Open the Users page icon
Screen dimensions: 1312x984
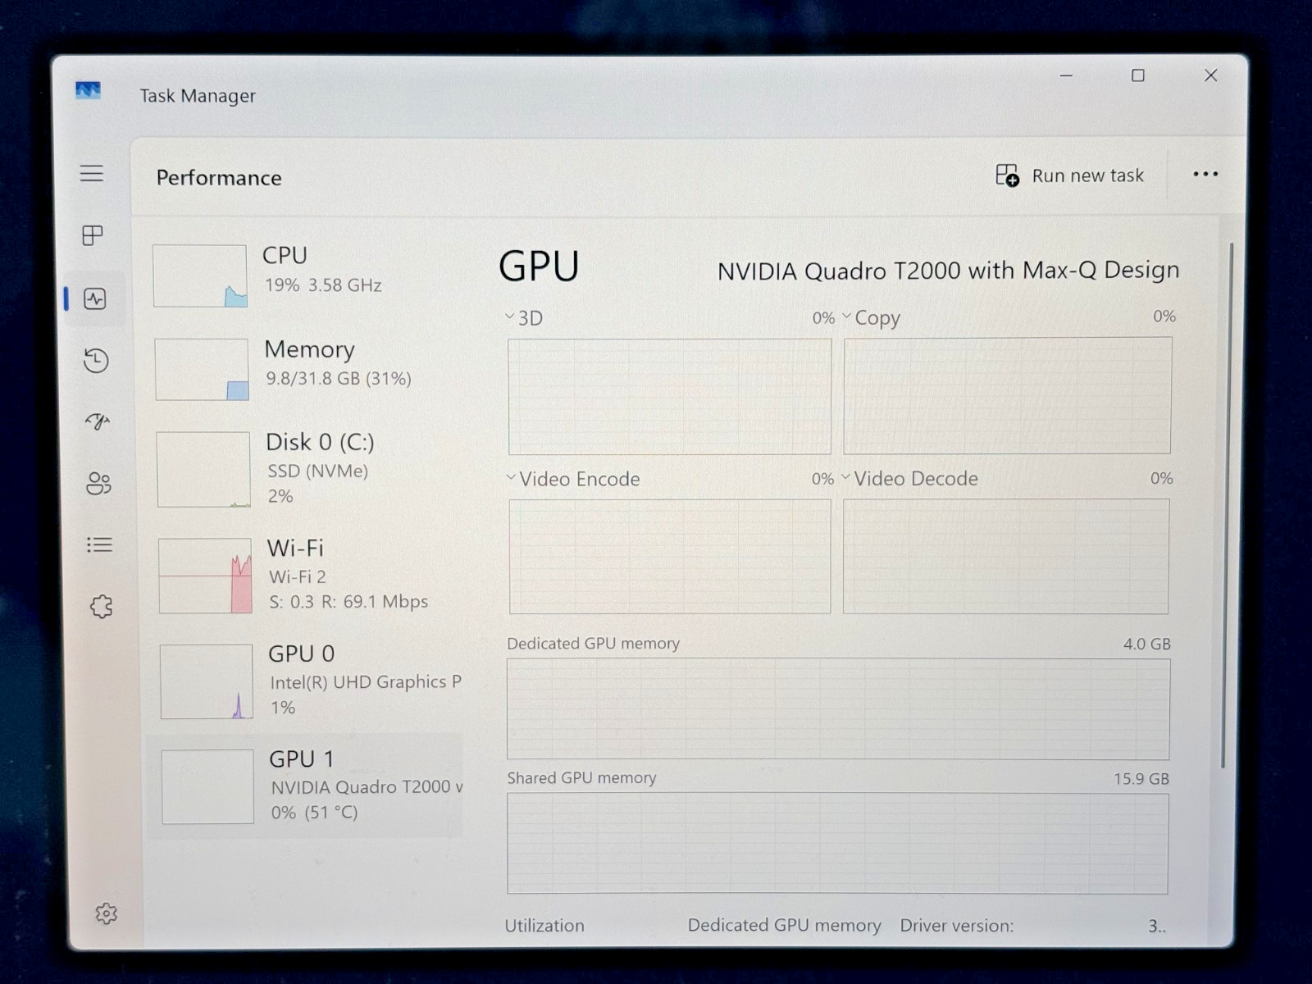pyautogui.click(x=98, y=483)
